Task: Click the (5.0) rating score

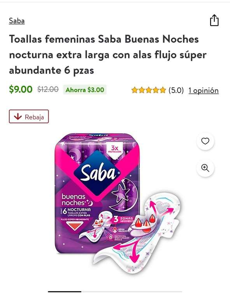Action: (176, 90)
